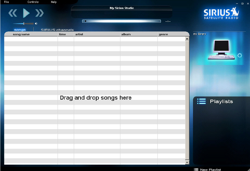Minimize the Sirius Studio window
Screen dimensions: 250x171
pyautogui.click(x=237, y=3)
